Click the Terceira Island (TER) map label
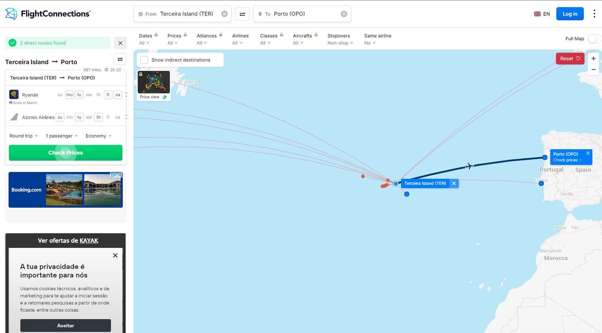This screenshot has height=333, width=602. 425,184
